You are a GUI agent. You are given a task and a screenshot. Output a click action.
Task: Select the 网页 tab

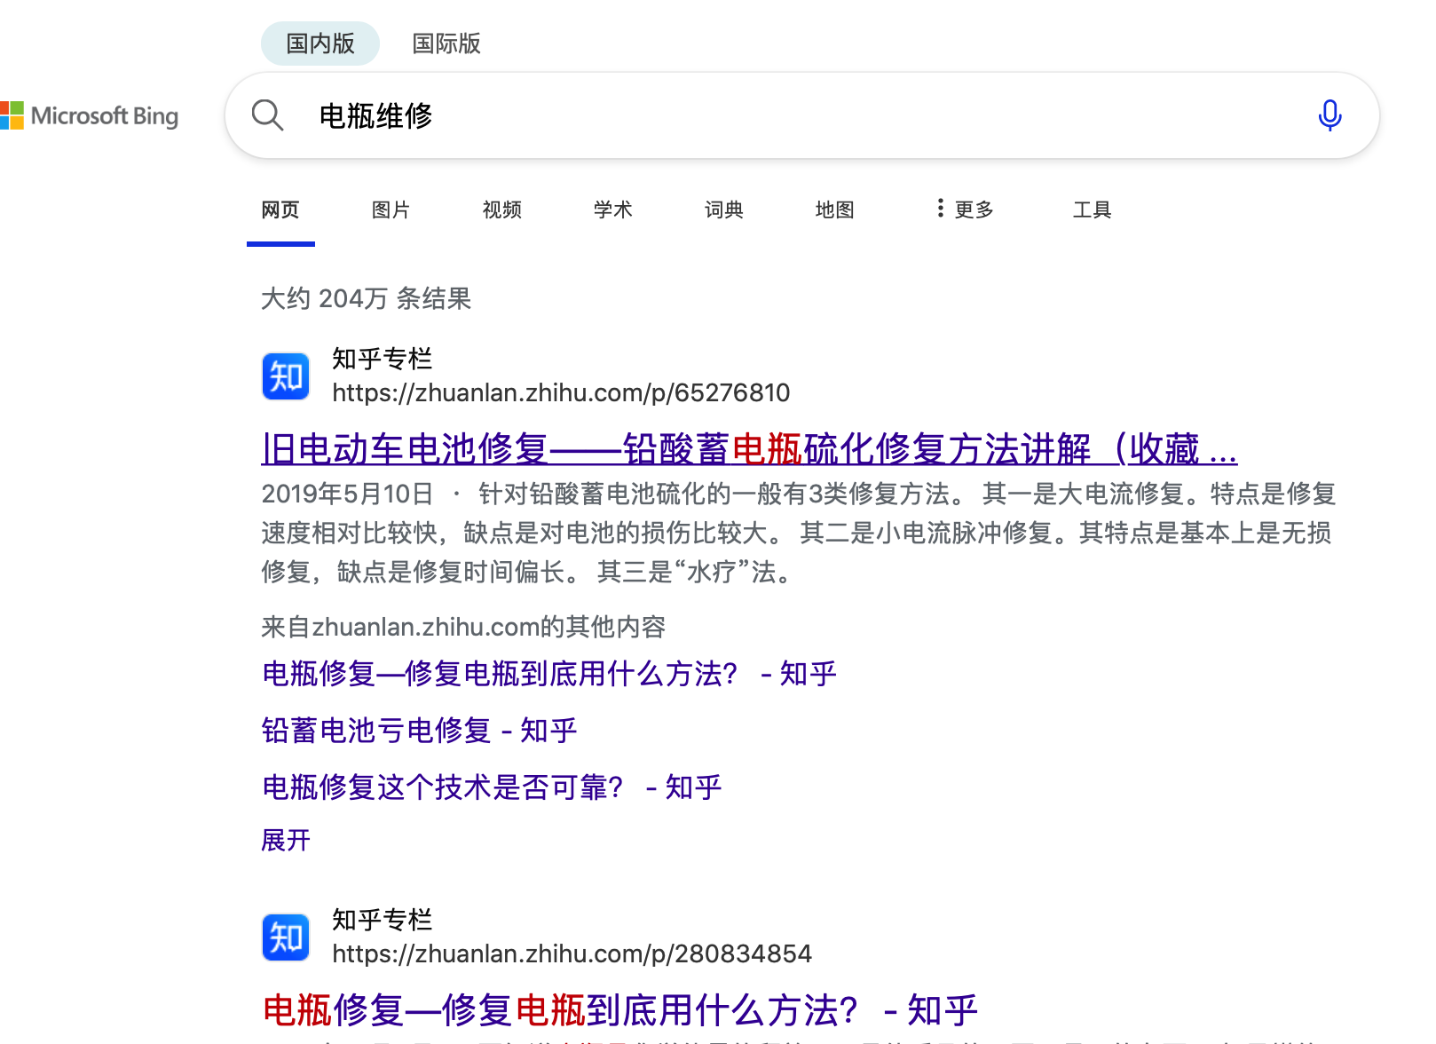(x=280, y=210)
